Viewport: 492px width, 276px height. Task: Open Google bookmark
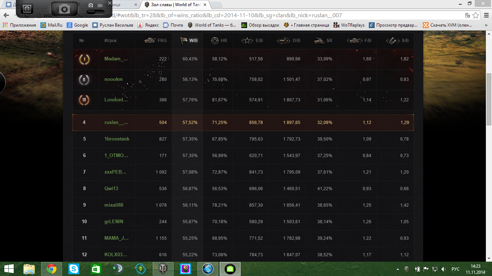(77, 25)
